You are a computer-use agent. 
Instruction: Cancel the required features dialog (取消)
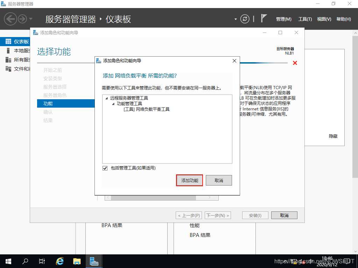tap(219, 181)
